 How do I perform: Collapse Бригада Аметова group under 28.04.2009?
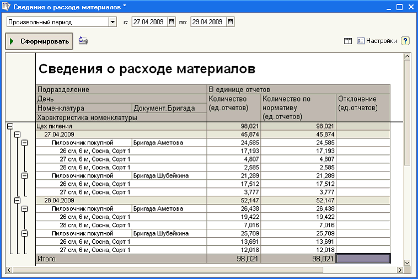24,208
